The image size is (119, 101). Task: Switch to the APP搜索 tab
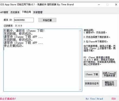[x=4, y=12]
